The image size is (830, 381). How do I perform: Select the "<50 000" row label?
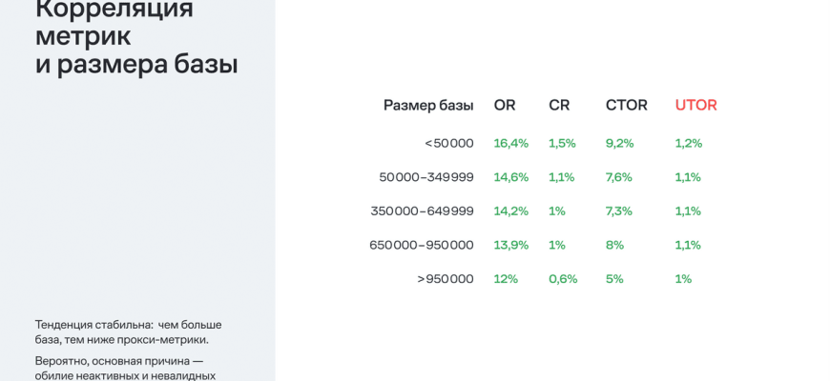click(x=448, y=143)
